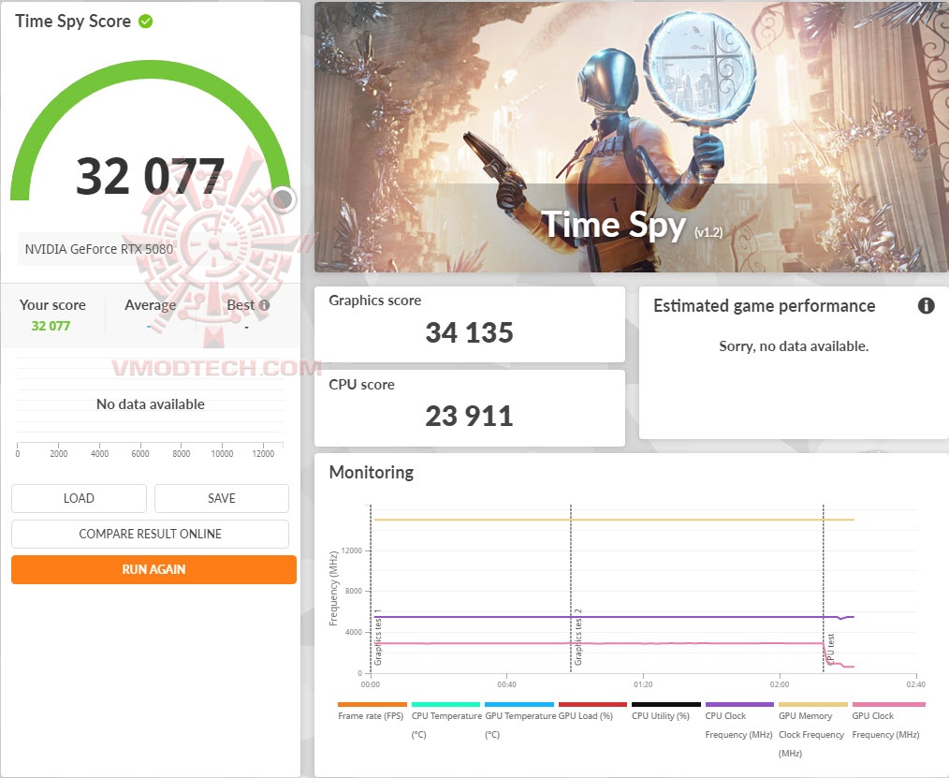
Task: Click Your score value in green
Action: tap(51, 326)
